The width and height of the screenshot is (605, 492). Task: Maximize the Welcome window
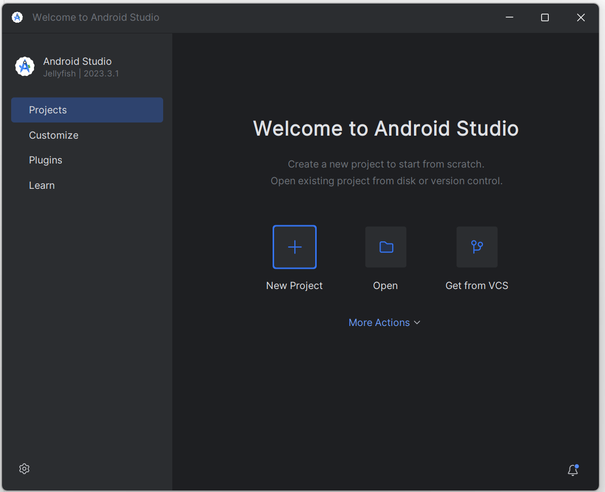tap(545, 17)
